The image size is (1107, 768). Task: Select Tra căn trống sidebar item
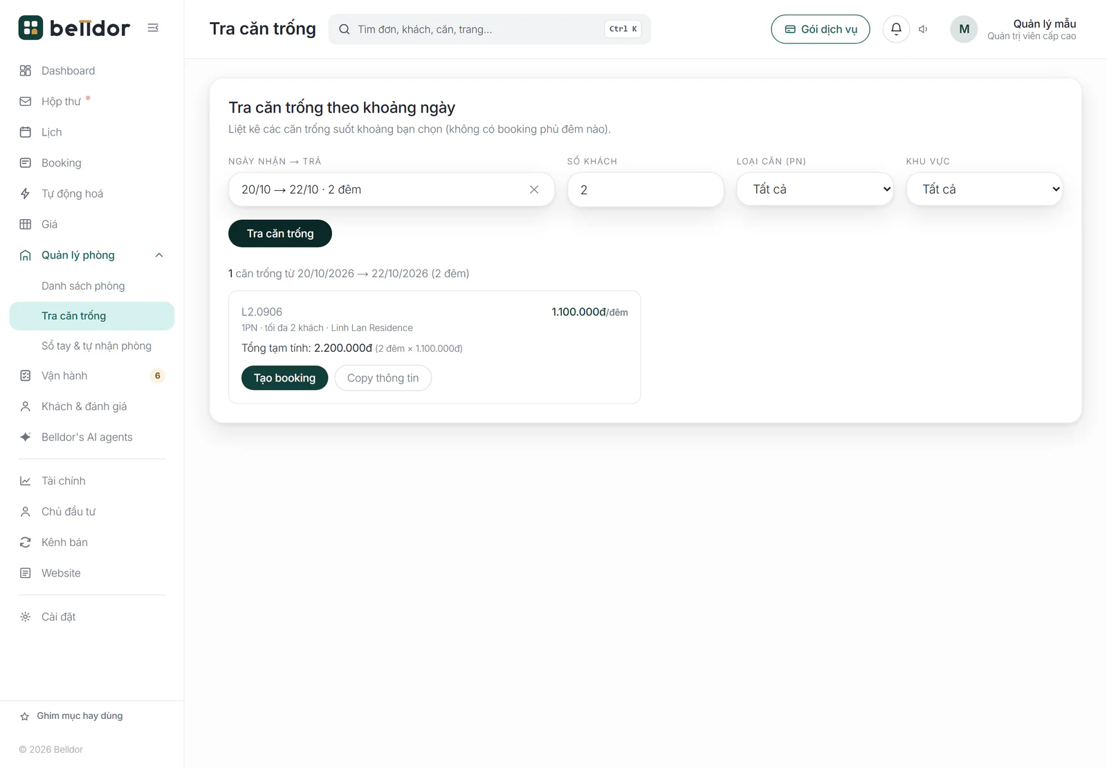(x=92, y=316)
